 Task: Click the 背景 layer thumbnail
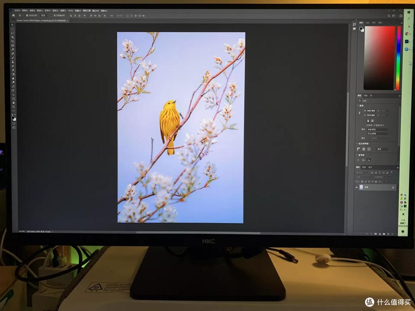361,187
